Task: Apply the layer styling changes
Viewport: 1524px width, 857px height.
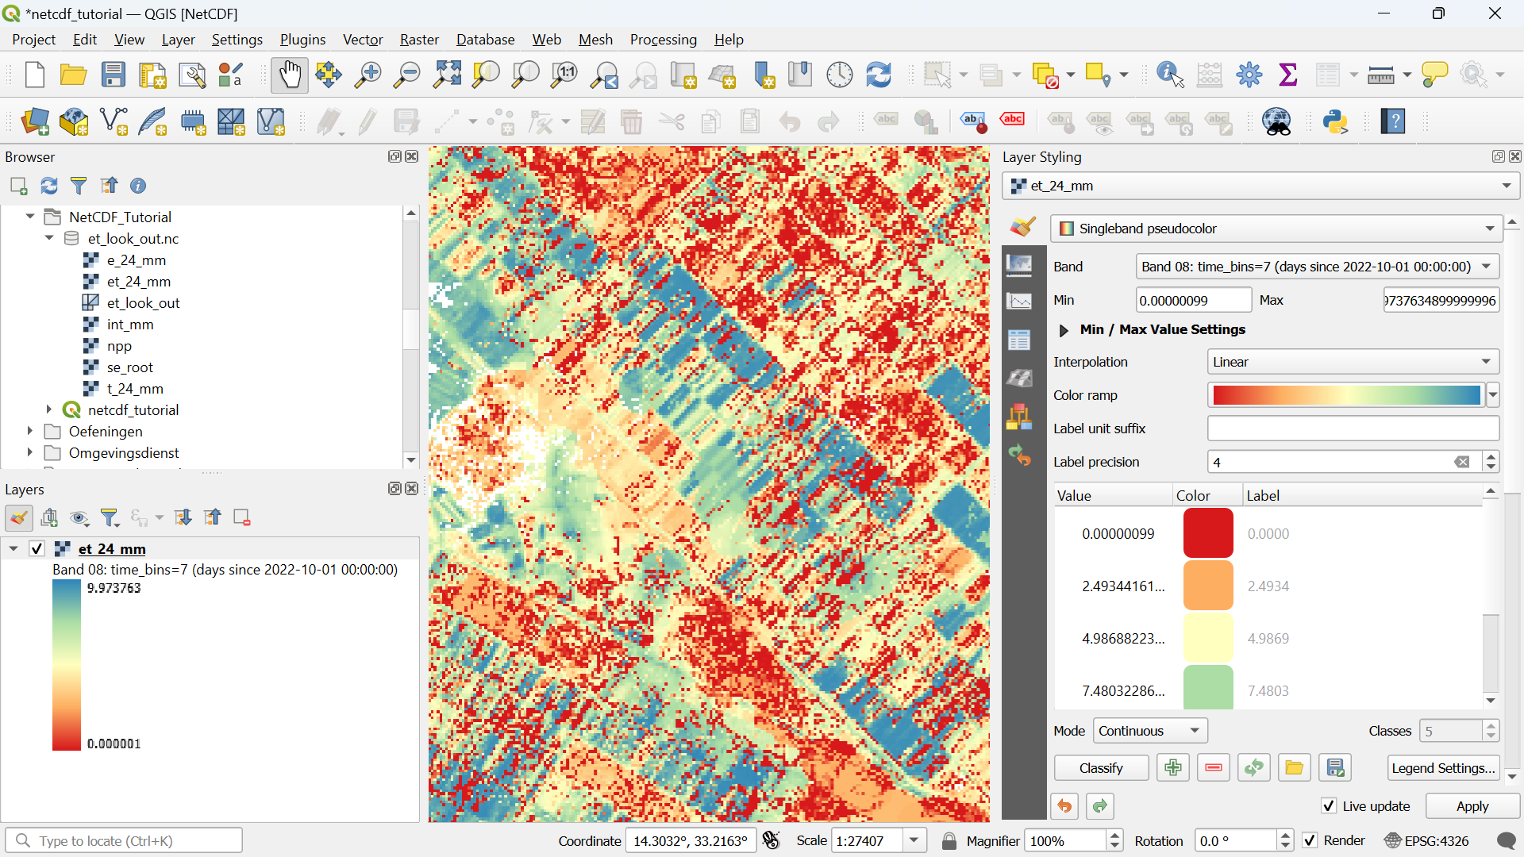Action: point(1472,806)
